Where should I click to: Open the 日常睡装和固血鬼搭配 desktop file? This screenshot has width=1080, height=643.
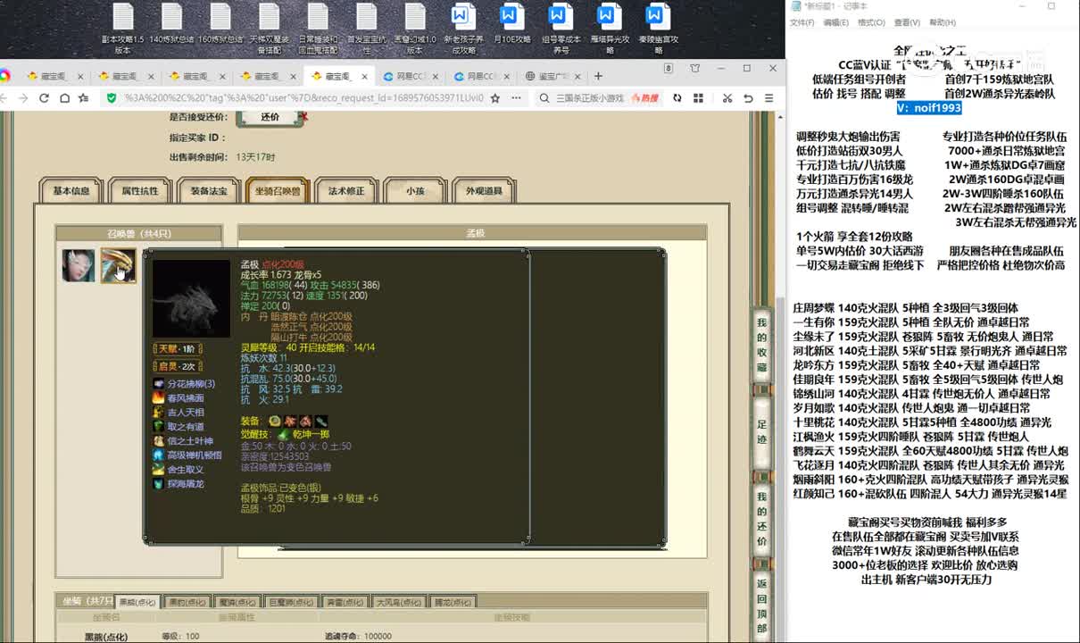(318, 28)
